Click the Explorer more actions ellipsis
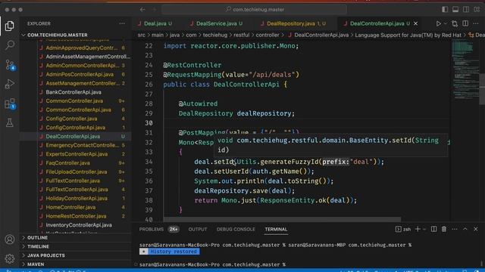The width and height of the screenshot is (485, 272). (x=122, y=23)
